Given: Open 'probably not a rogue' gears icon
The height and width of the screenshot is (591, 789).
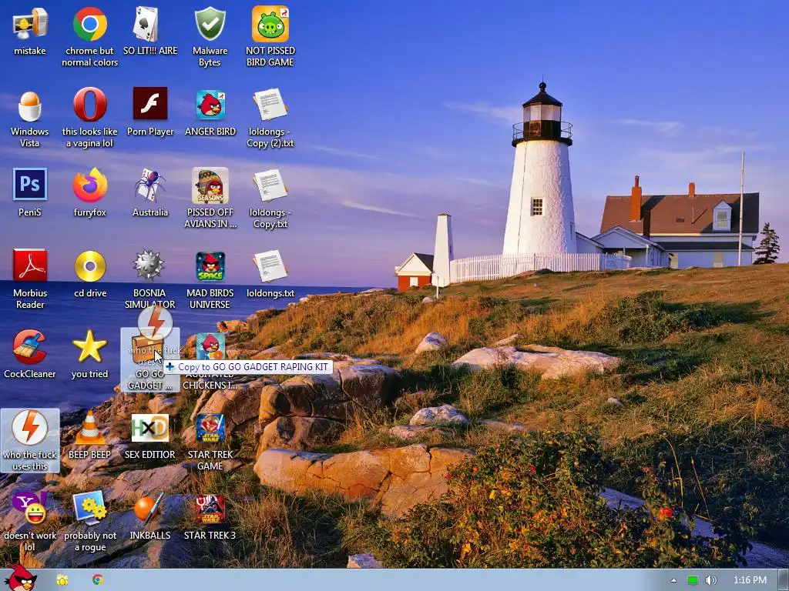Looking at the screenshot, I should [89, 508].
